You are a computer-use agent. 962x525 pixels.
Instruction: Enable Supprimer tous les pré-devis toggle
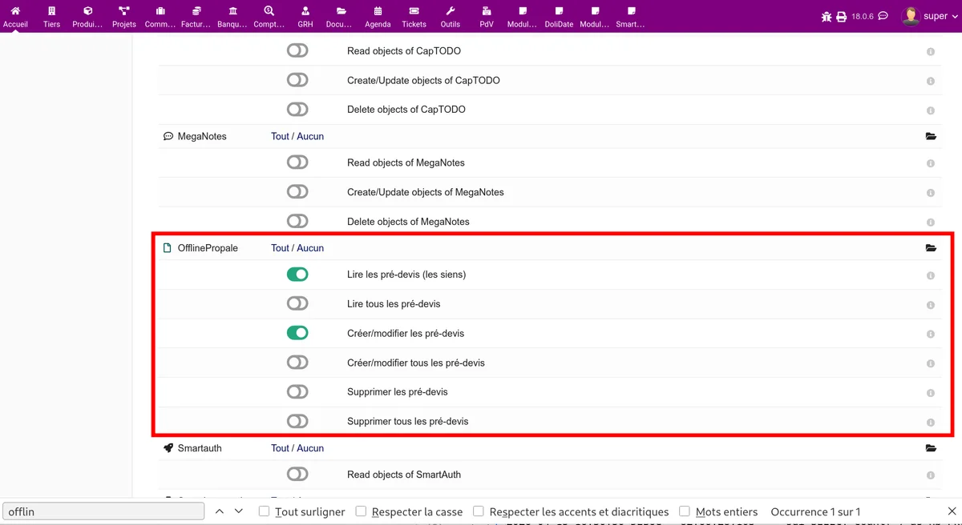pos(297,421)
